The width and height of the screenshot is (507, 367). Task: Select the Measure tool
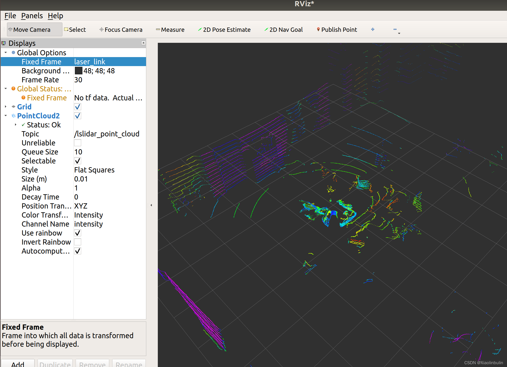171,30
